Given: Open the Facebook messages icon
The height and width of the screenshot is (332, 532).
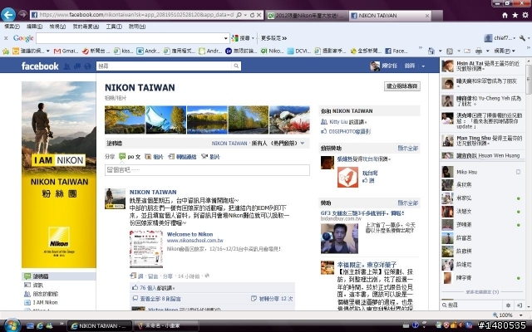Looking at the screenshot, I should click(77, 66).
